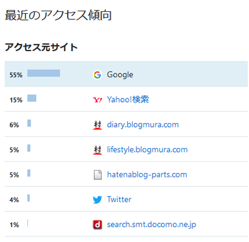Click the blogmura icon beside lifestyle.blogmura.com
Viewport: 249px width, 242px height.
[x=98, y=150]
